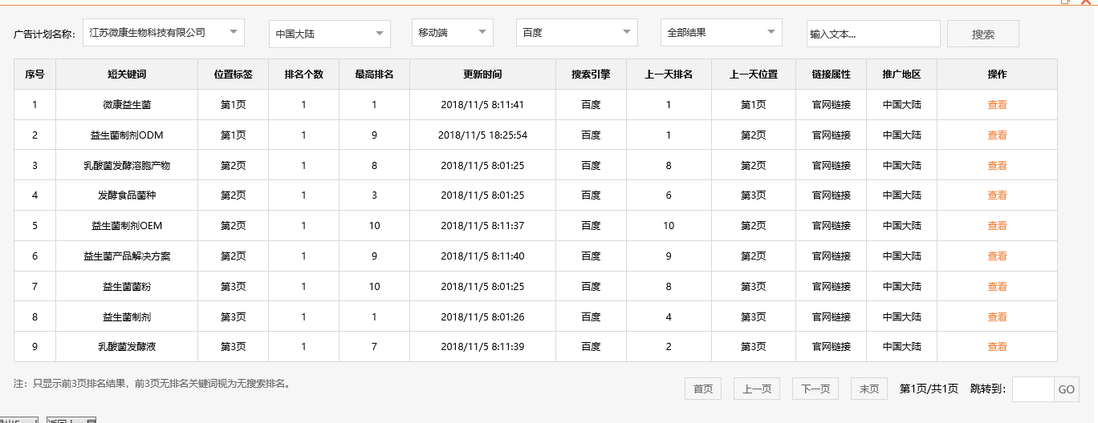Click 查看 for 微康益生菌 row

(x=997, y=104)
